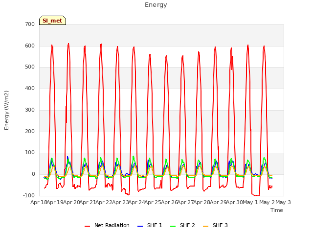Toggle SHF 3 legend entry

215,225
